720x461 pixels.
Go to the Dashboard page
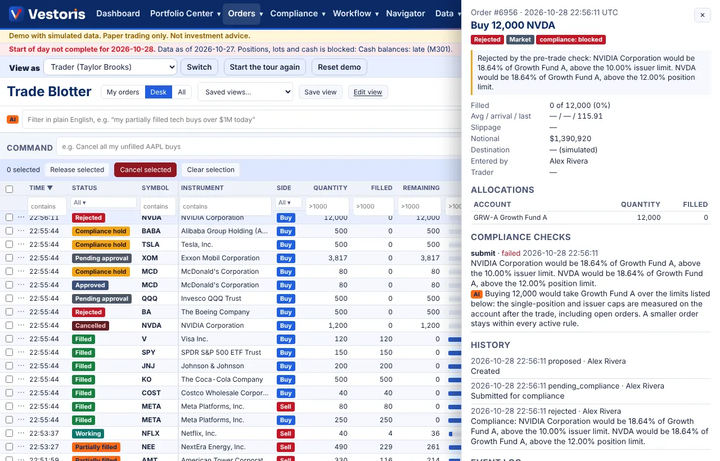pos(118,13)
